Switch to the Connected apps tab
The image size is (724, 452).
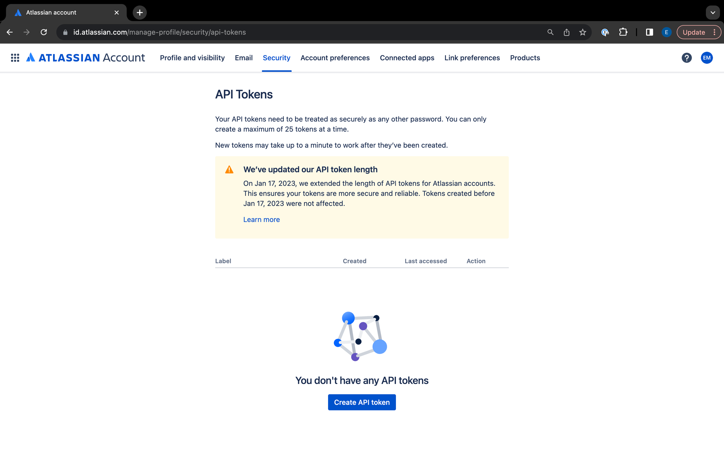coord(407,58)
